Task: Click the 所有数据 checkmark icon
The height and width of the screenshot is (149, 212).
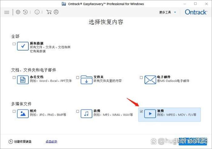Action: click(x=23, y=46)
